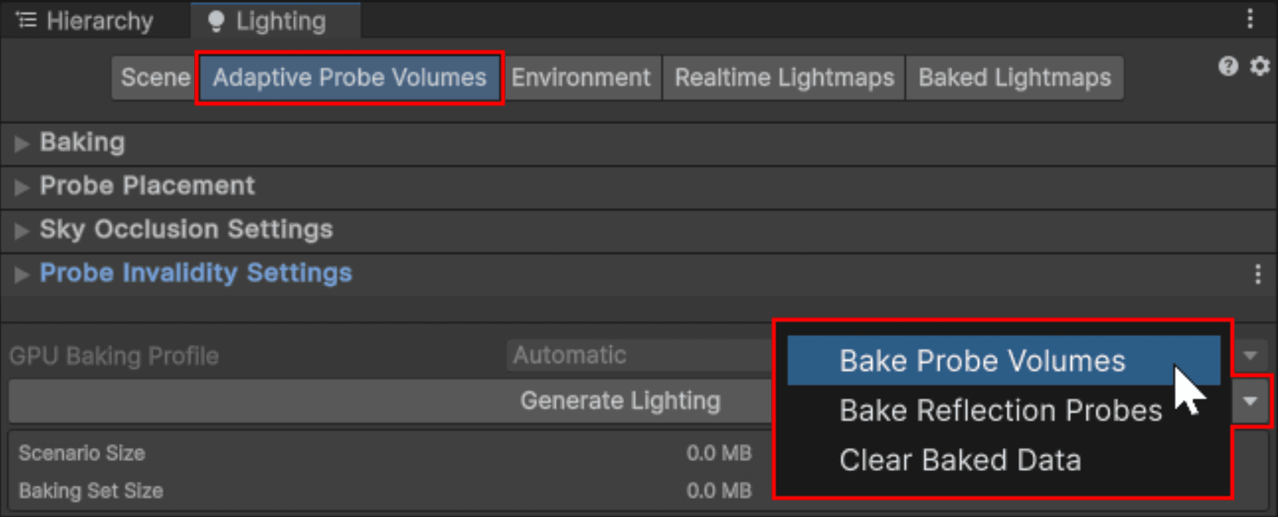Expand the Probe Invalidity Settings foldout
This screenshot has width=1278, height=517.
click(x=23, y=274)
